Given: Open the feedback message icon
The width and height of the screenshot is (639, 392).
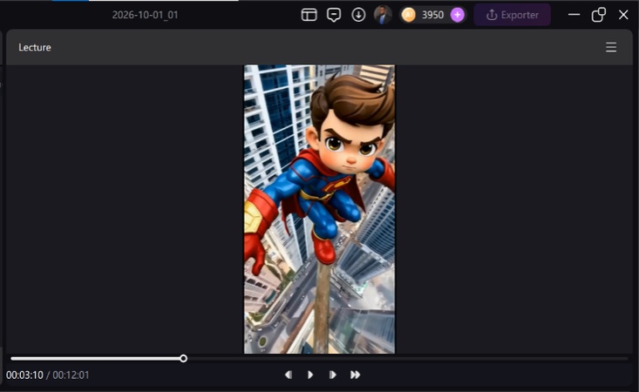Looking at the screenshot, I should point(334,15).
